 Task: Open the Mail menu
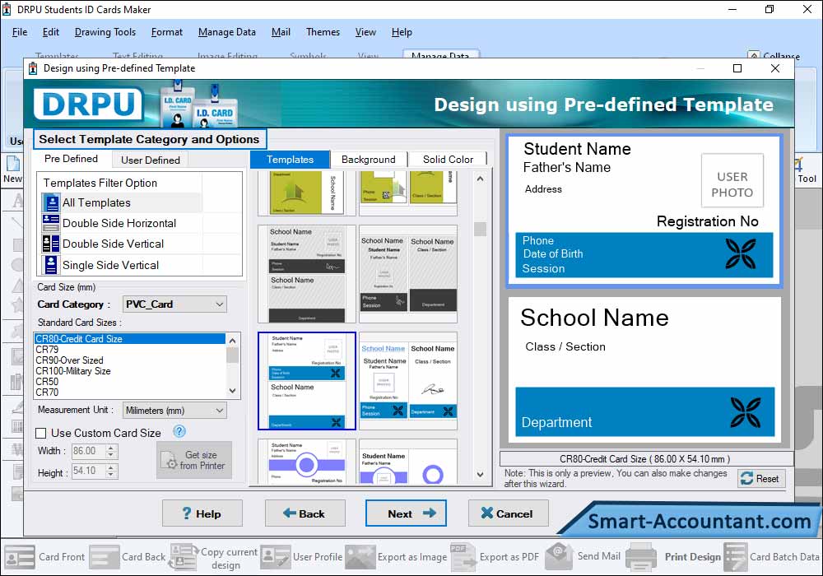[281, 32]
